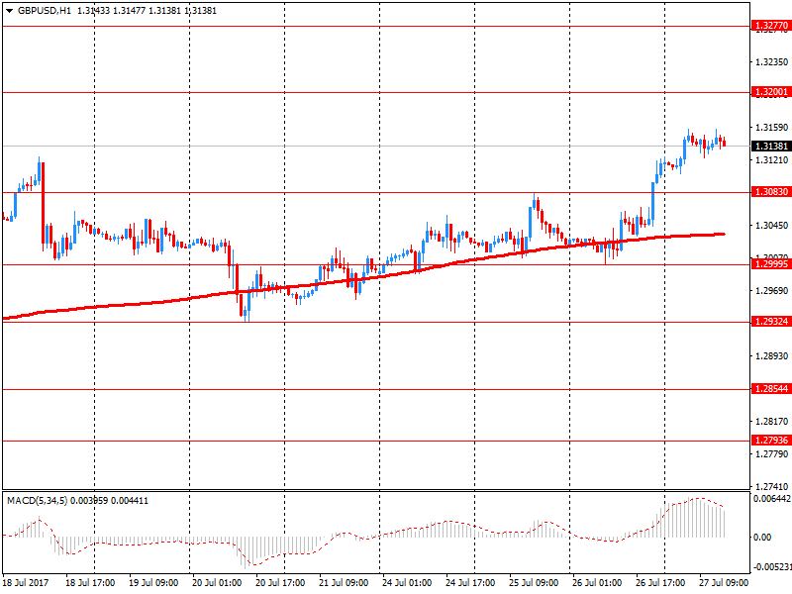
Task: Click the MACD zero level 0.00
Action: point(762,538)
